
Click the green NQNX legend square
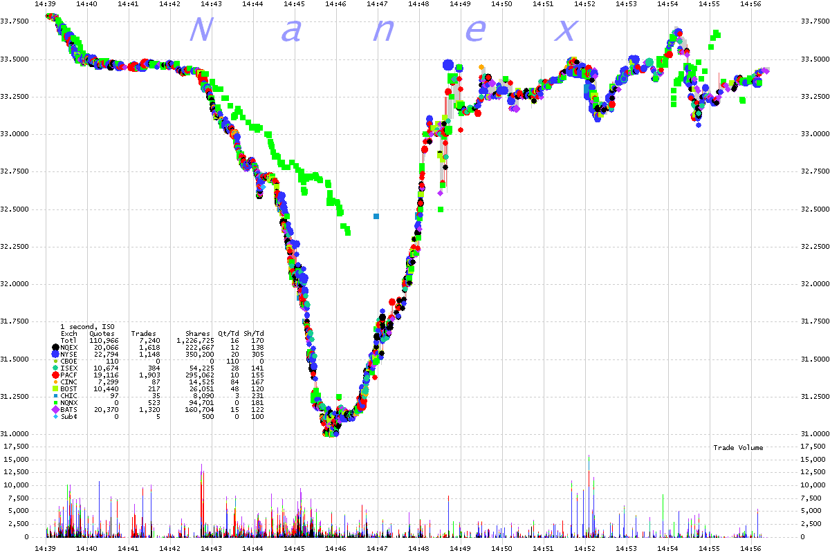(x=55, y=402)
